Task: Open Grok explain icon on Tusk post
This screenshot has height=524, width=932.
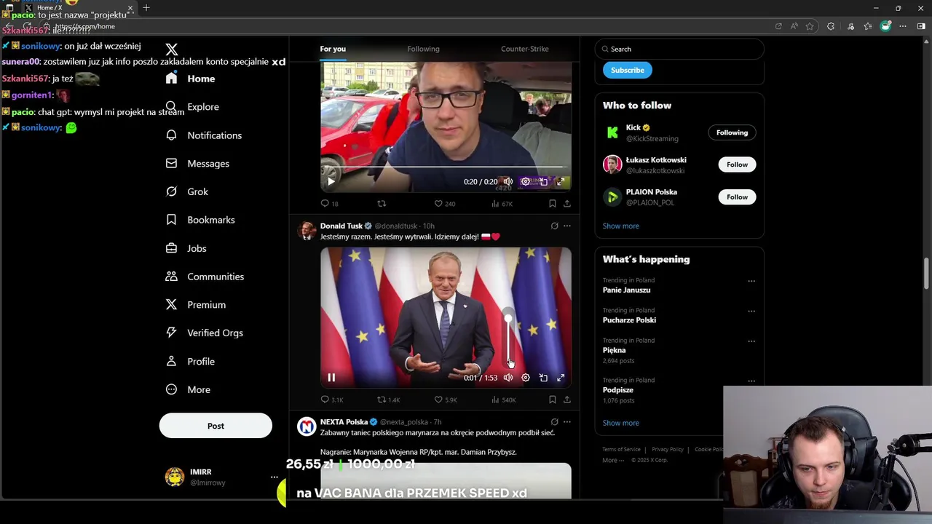Action: coord(554,226)
